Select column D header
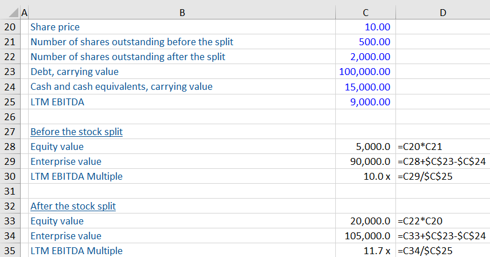The height and width of the screenshot is (257, 490). [442, 12]
